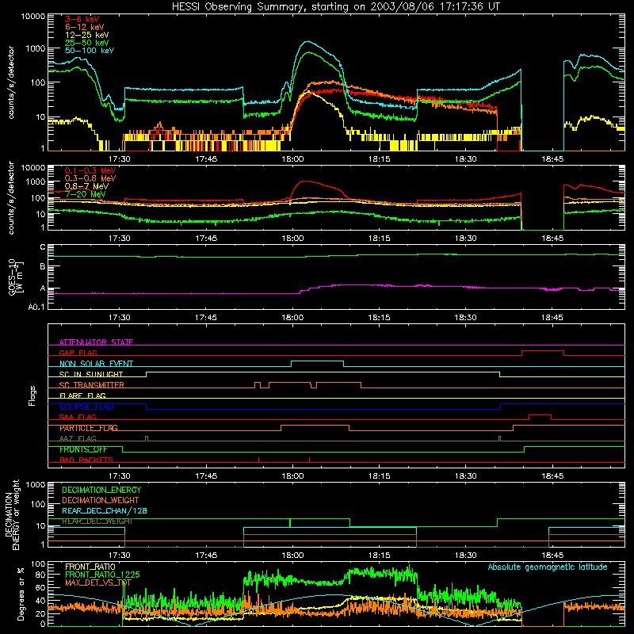Click the yellow FRONT_RATIO legend entry
This screenshot has width=634, height=634.
(x=90, y=567)
